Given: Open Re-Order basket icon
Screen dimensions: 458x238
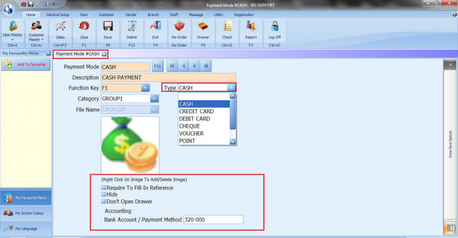Looking at the screenshot, I should click(x=180, y=30).
